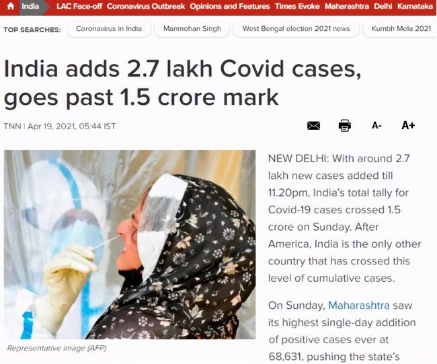Print the article using printer icon
The width and height of the screenshot is (437, 364).
click(x=345, y=126)
